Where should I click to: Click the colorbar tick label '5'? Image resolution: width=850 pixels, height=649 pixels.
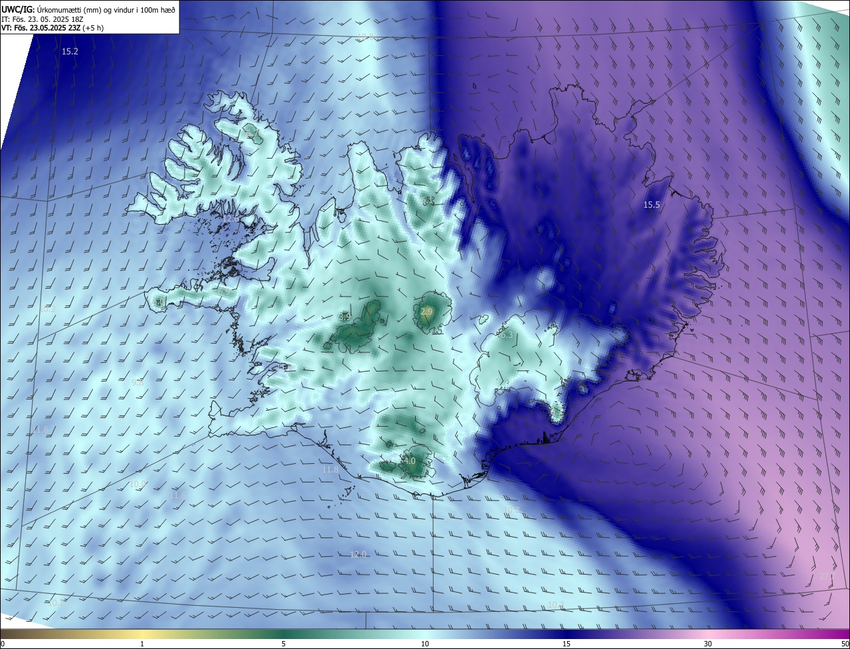pyautogui.click(x=284, y=644)
